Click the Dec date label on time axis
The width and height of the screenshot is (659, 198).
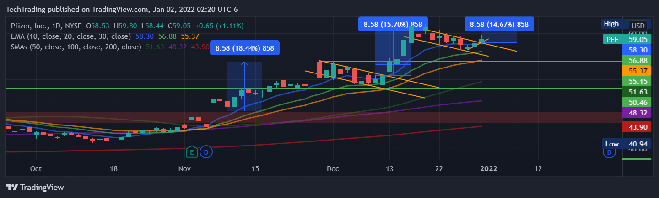click(333, 168)
